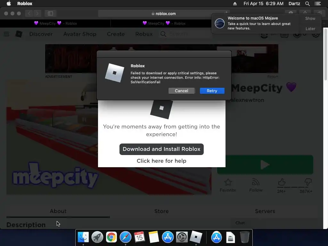Click the page vertical scrollbar
This screenshot has height=246, width=328.
pos(326,54)
